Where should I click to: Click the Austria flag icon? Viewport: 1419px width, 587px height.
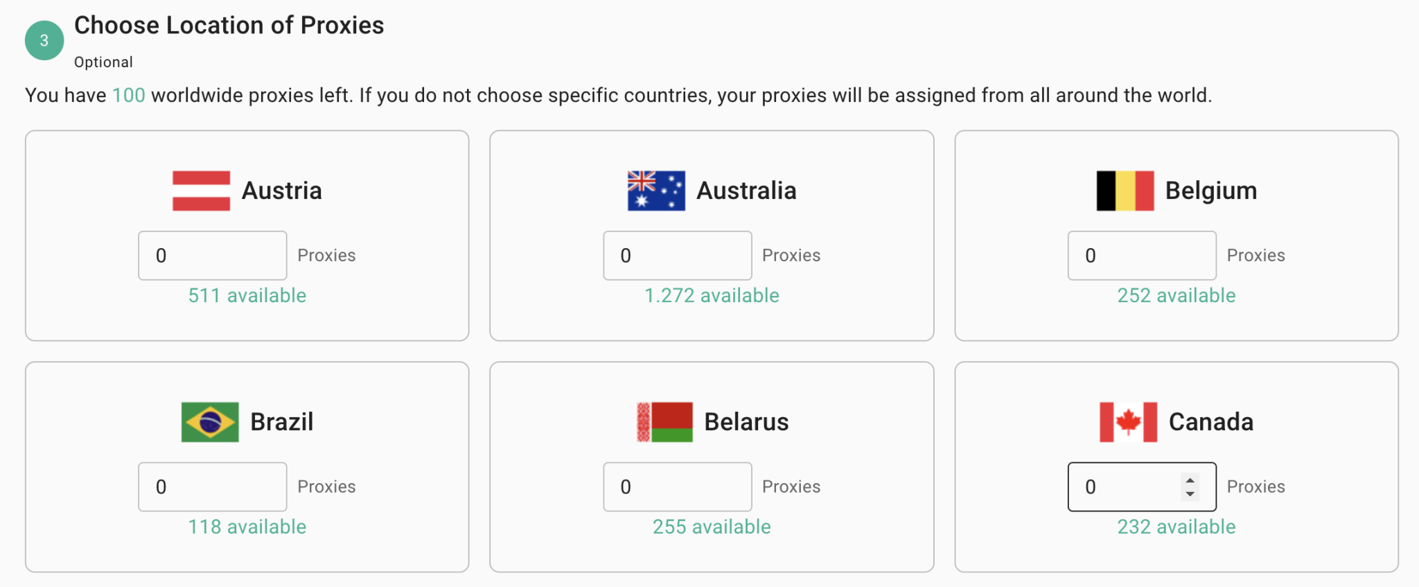coord(201,191)
